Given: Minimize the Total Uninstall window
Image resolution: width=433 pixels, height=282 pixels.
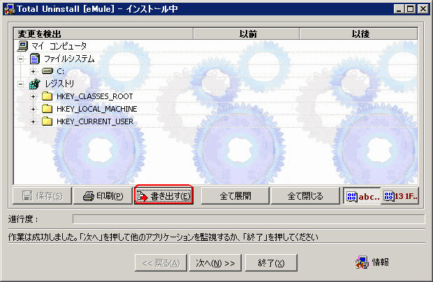Looking at the screenshot, I should pyautogui.click(x=399, y=9).
